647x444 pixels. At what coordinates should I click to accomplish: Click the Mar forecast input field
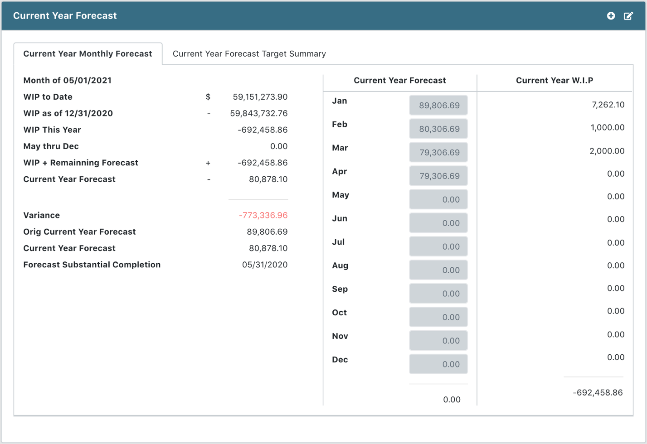pos(438,152)
